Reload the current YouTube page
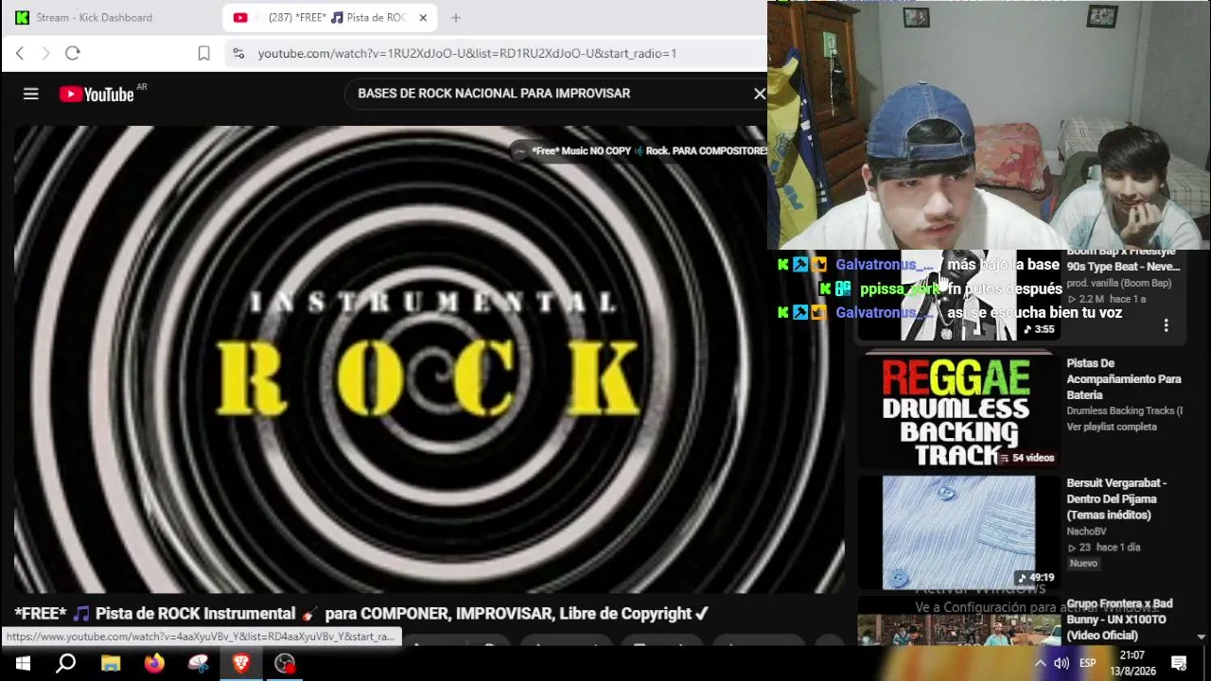Screen dimensions: 1211x681 click(x=73, y=53)
